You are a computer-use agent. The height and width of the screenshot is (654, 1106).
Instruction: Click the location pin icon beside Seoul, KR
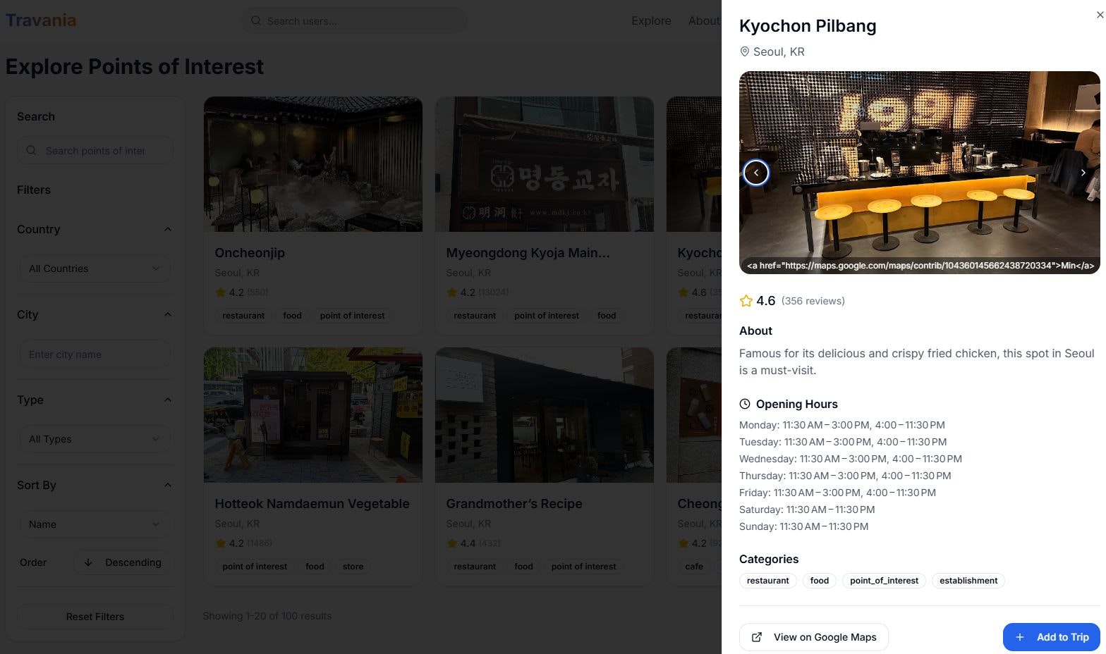[744, 51]
